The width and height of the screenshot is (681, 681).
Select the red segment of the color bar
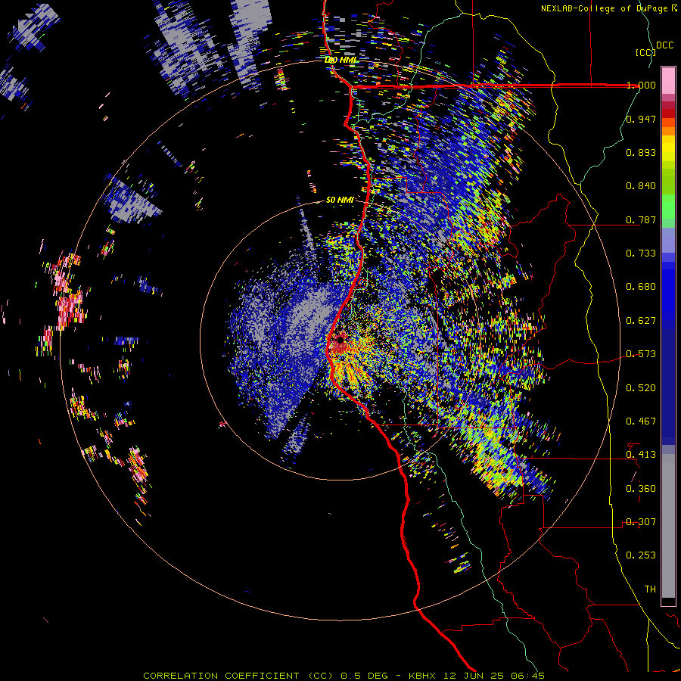pyautogui.click(x=668, y=113)
